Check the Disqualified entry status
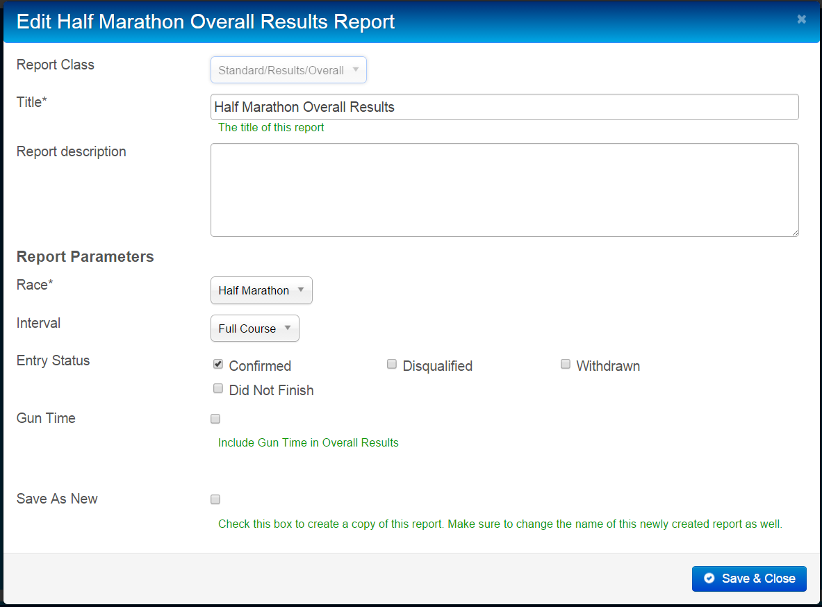 [392, 365]
